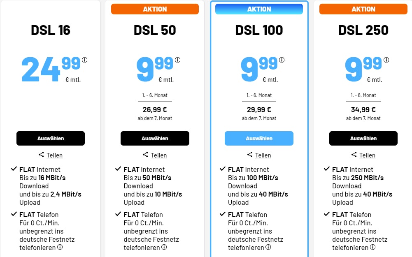Click the Teilen link for DSL 250
The width and height of the screenshot is (412, 257).
(367, 155)
